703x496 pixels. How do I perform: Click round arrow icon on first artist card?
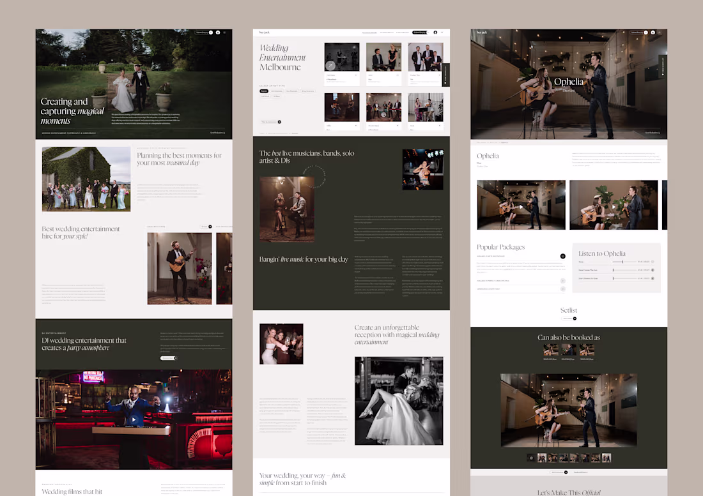coord(330,65)
